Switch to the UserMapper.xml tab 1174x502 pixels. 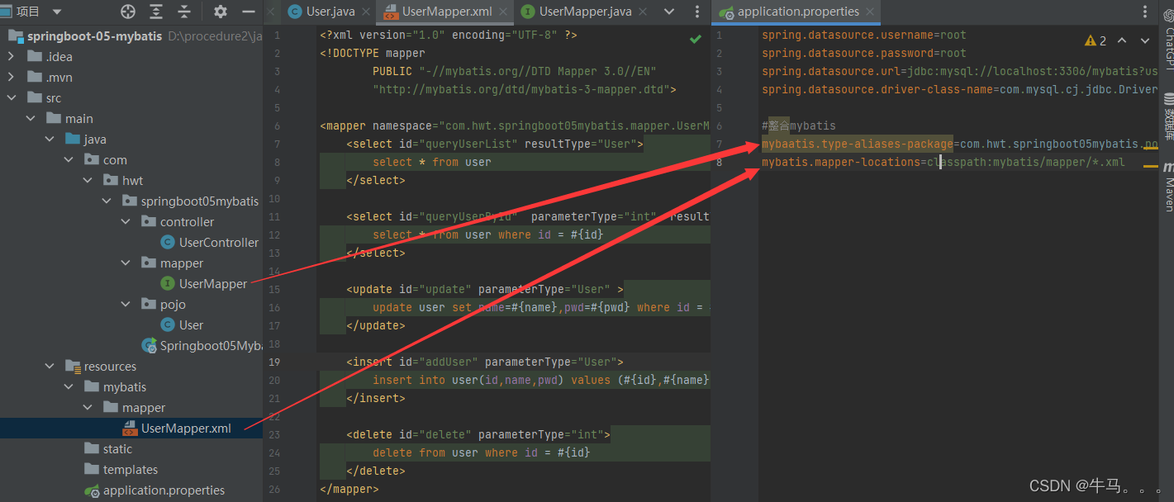click(447, 12)
